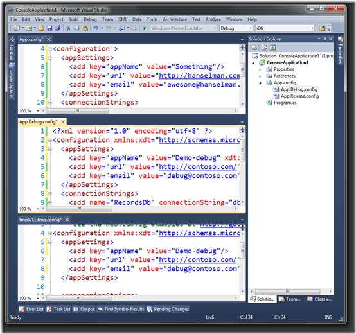Switch to the Class View bottom tab
Screen dimensions: 356x334
coord(319,299)
